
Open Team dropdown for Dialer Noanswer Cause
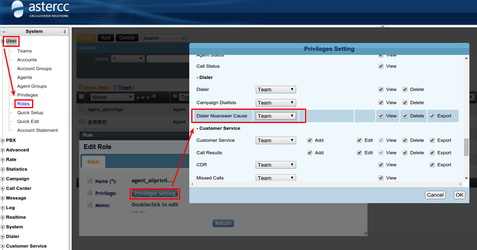click(276, 116)
